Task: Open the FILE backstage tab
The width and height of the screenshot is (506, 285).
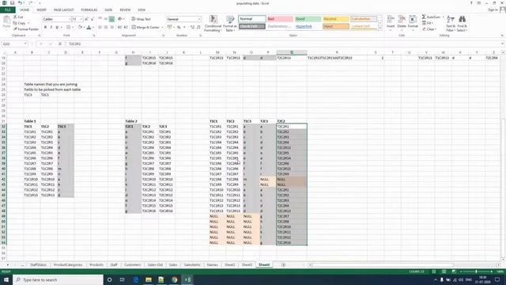Action: 7,10
